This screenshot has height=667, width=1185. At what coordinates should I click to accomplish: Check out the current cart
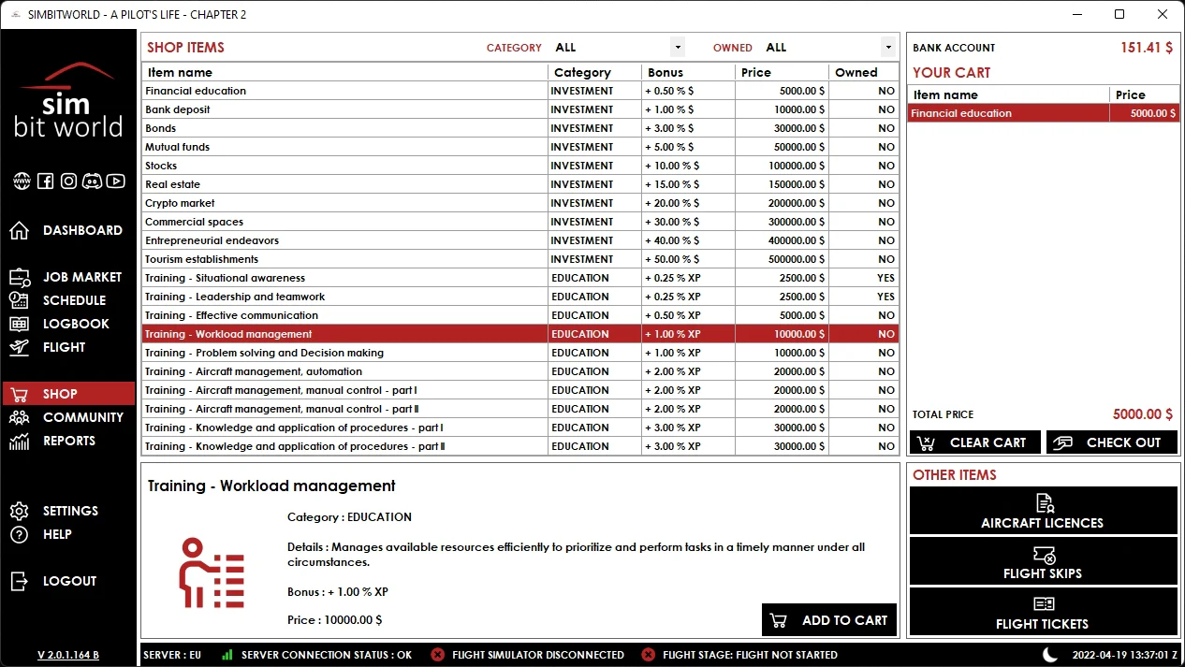1112,442
